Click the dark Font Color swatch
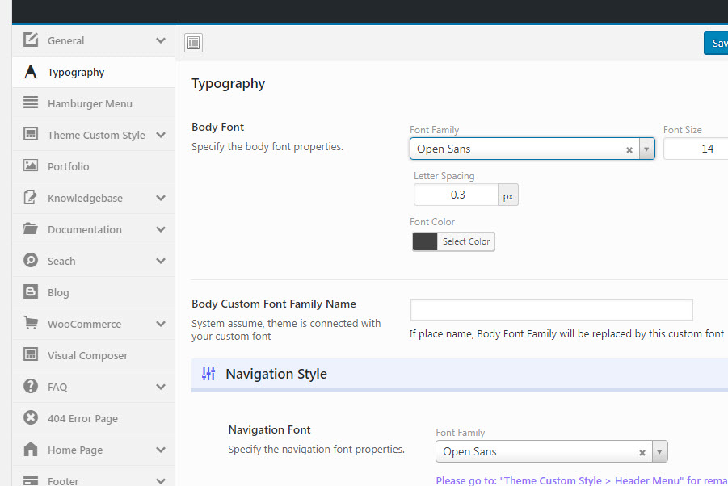 tap(425, 241)
